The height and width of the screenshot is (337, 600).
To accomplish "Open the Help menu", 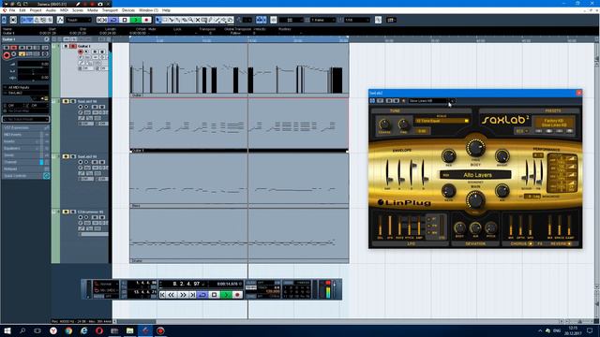I will pyautogui.click(x=166, y=10).
